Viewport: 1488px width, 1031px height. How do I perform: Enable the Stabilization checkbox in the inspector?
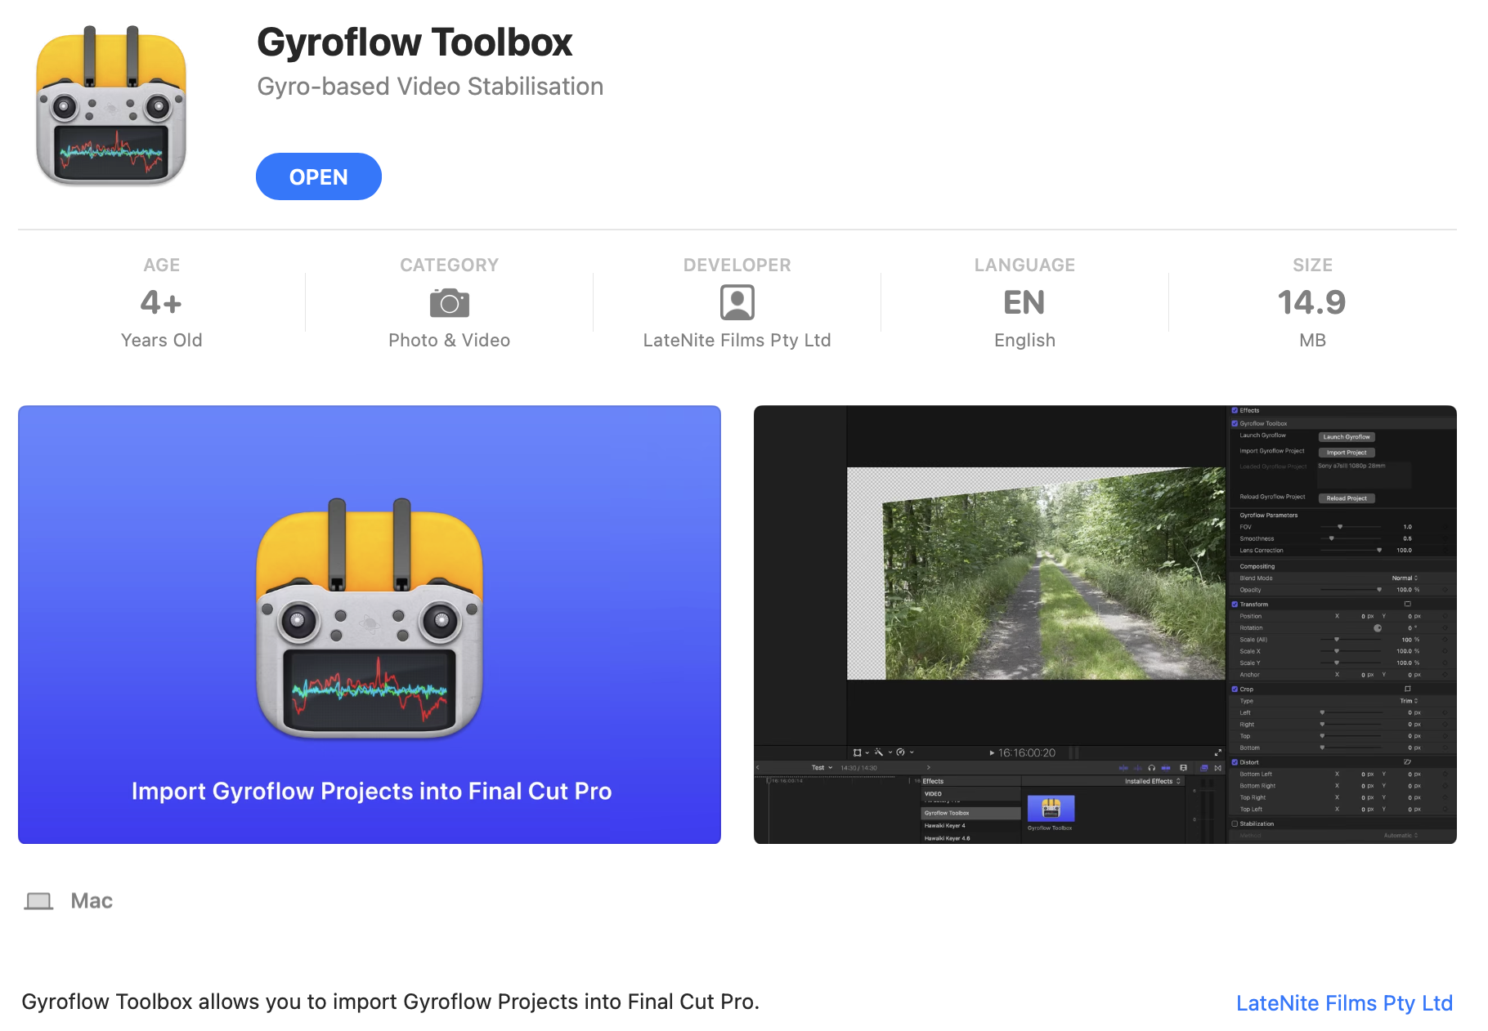(x=1235, y=823)
